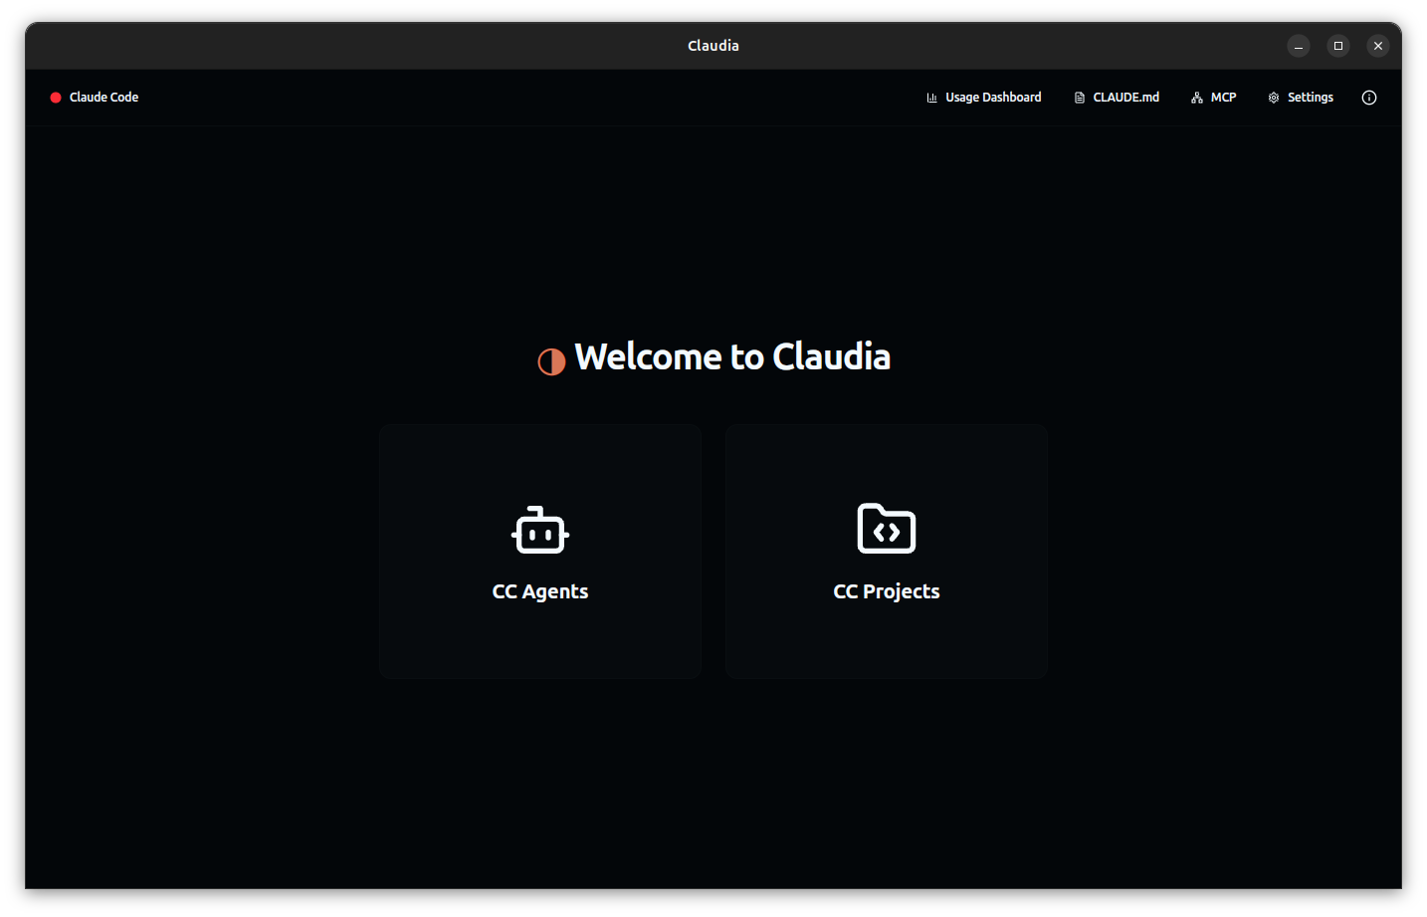Click the CLAUDE.md document icon
Screen dimensions: 1427x917
(1079, 97)
